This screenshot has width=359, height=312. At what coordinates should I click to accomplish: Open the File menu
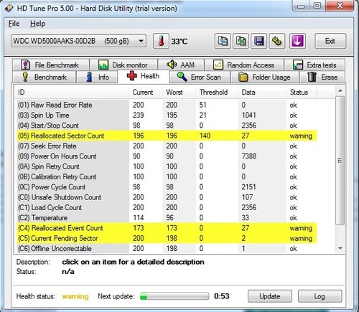pyautogui.click(x=14, y=24)
